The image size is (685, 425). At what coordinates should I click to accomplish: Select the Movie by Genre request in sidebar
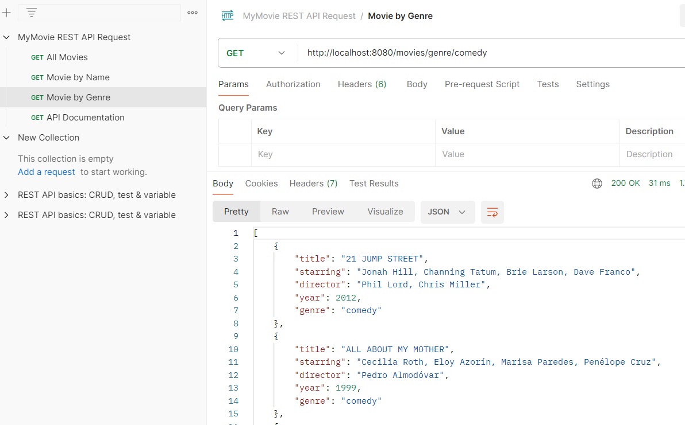click(x=103, y=98)
